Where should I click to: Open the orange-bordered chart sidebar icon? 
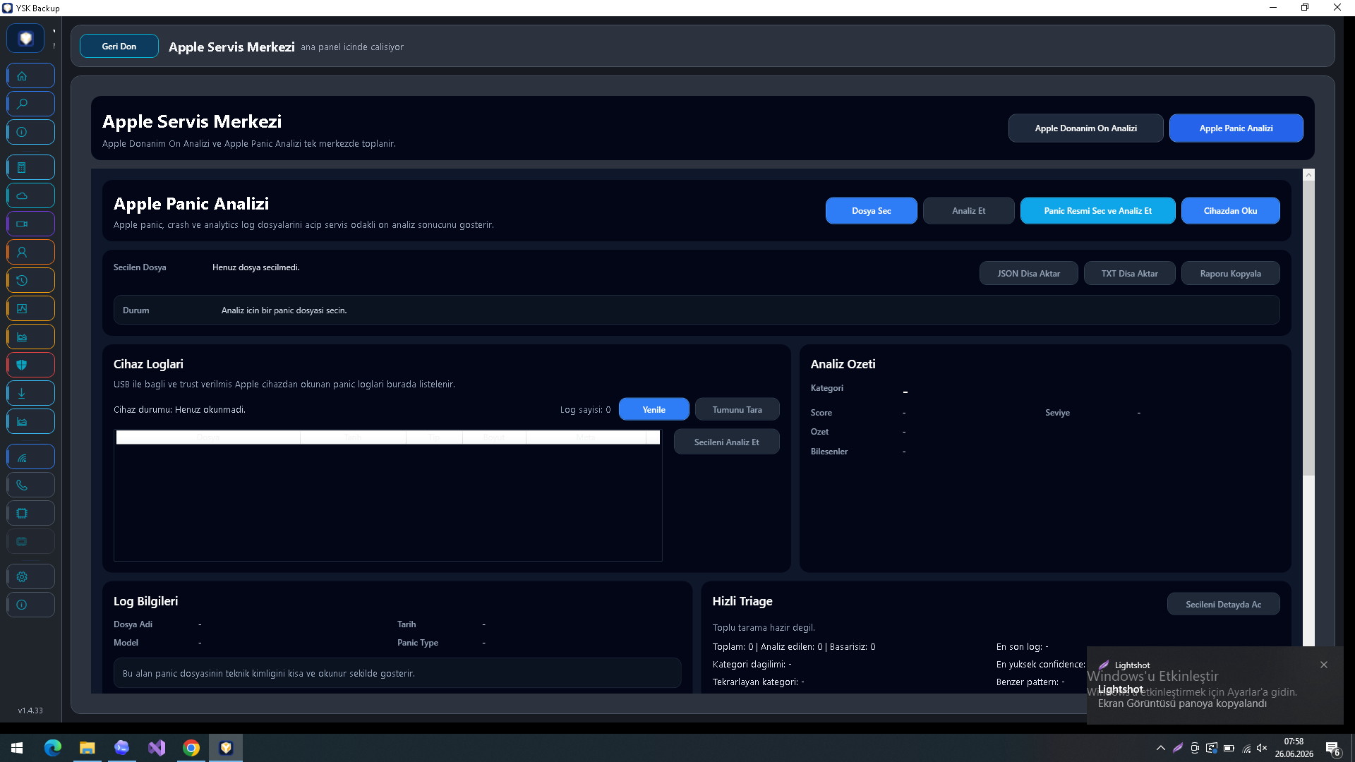coord(30,337)
